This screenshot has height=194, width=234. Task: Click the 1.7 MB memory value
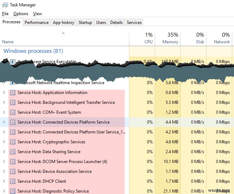(172, 181)
